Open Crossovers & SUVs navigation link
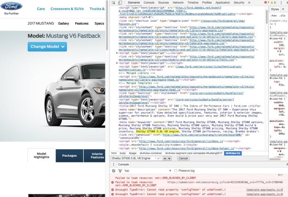Viewport: 288px width, 197px height. [x=67, y=9]
